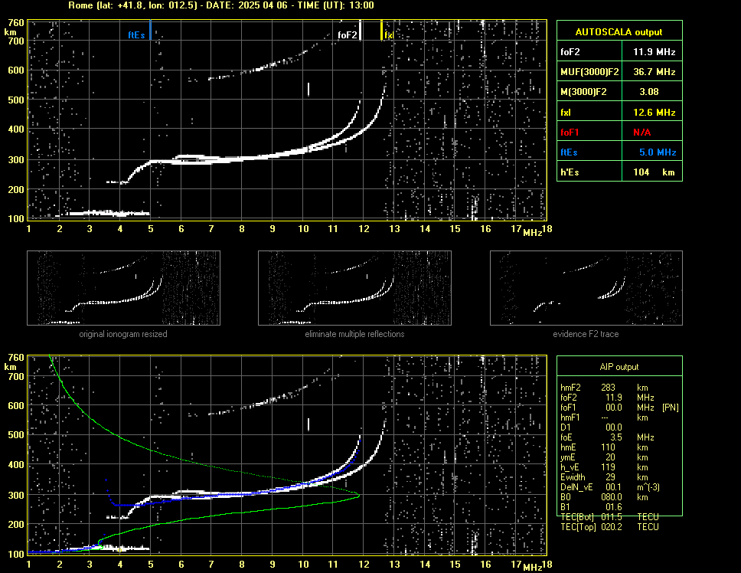This screenshot has height=573, width=741.
Task: Click the foF2 11.9 row in AIP output
Action: (608, 397)
